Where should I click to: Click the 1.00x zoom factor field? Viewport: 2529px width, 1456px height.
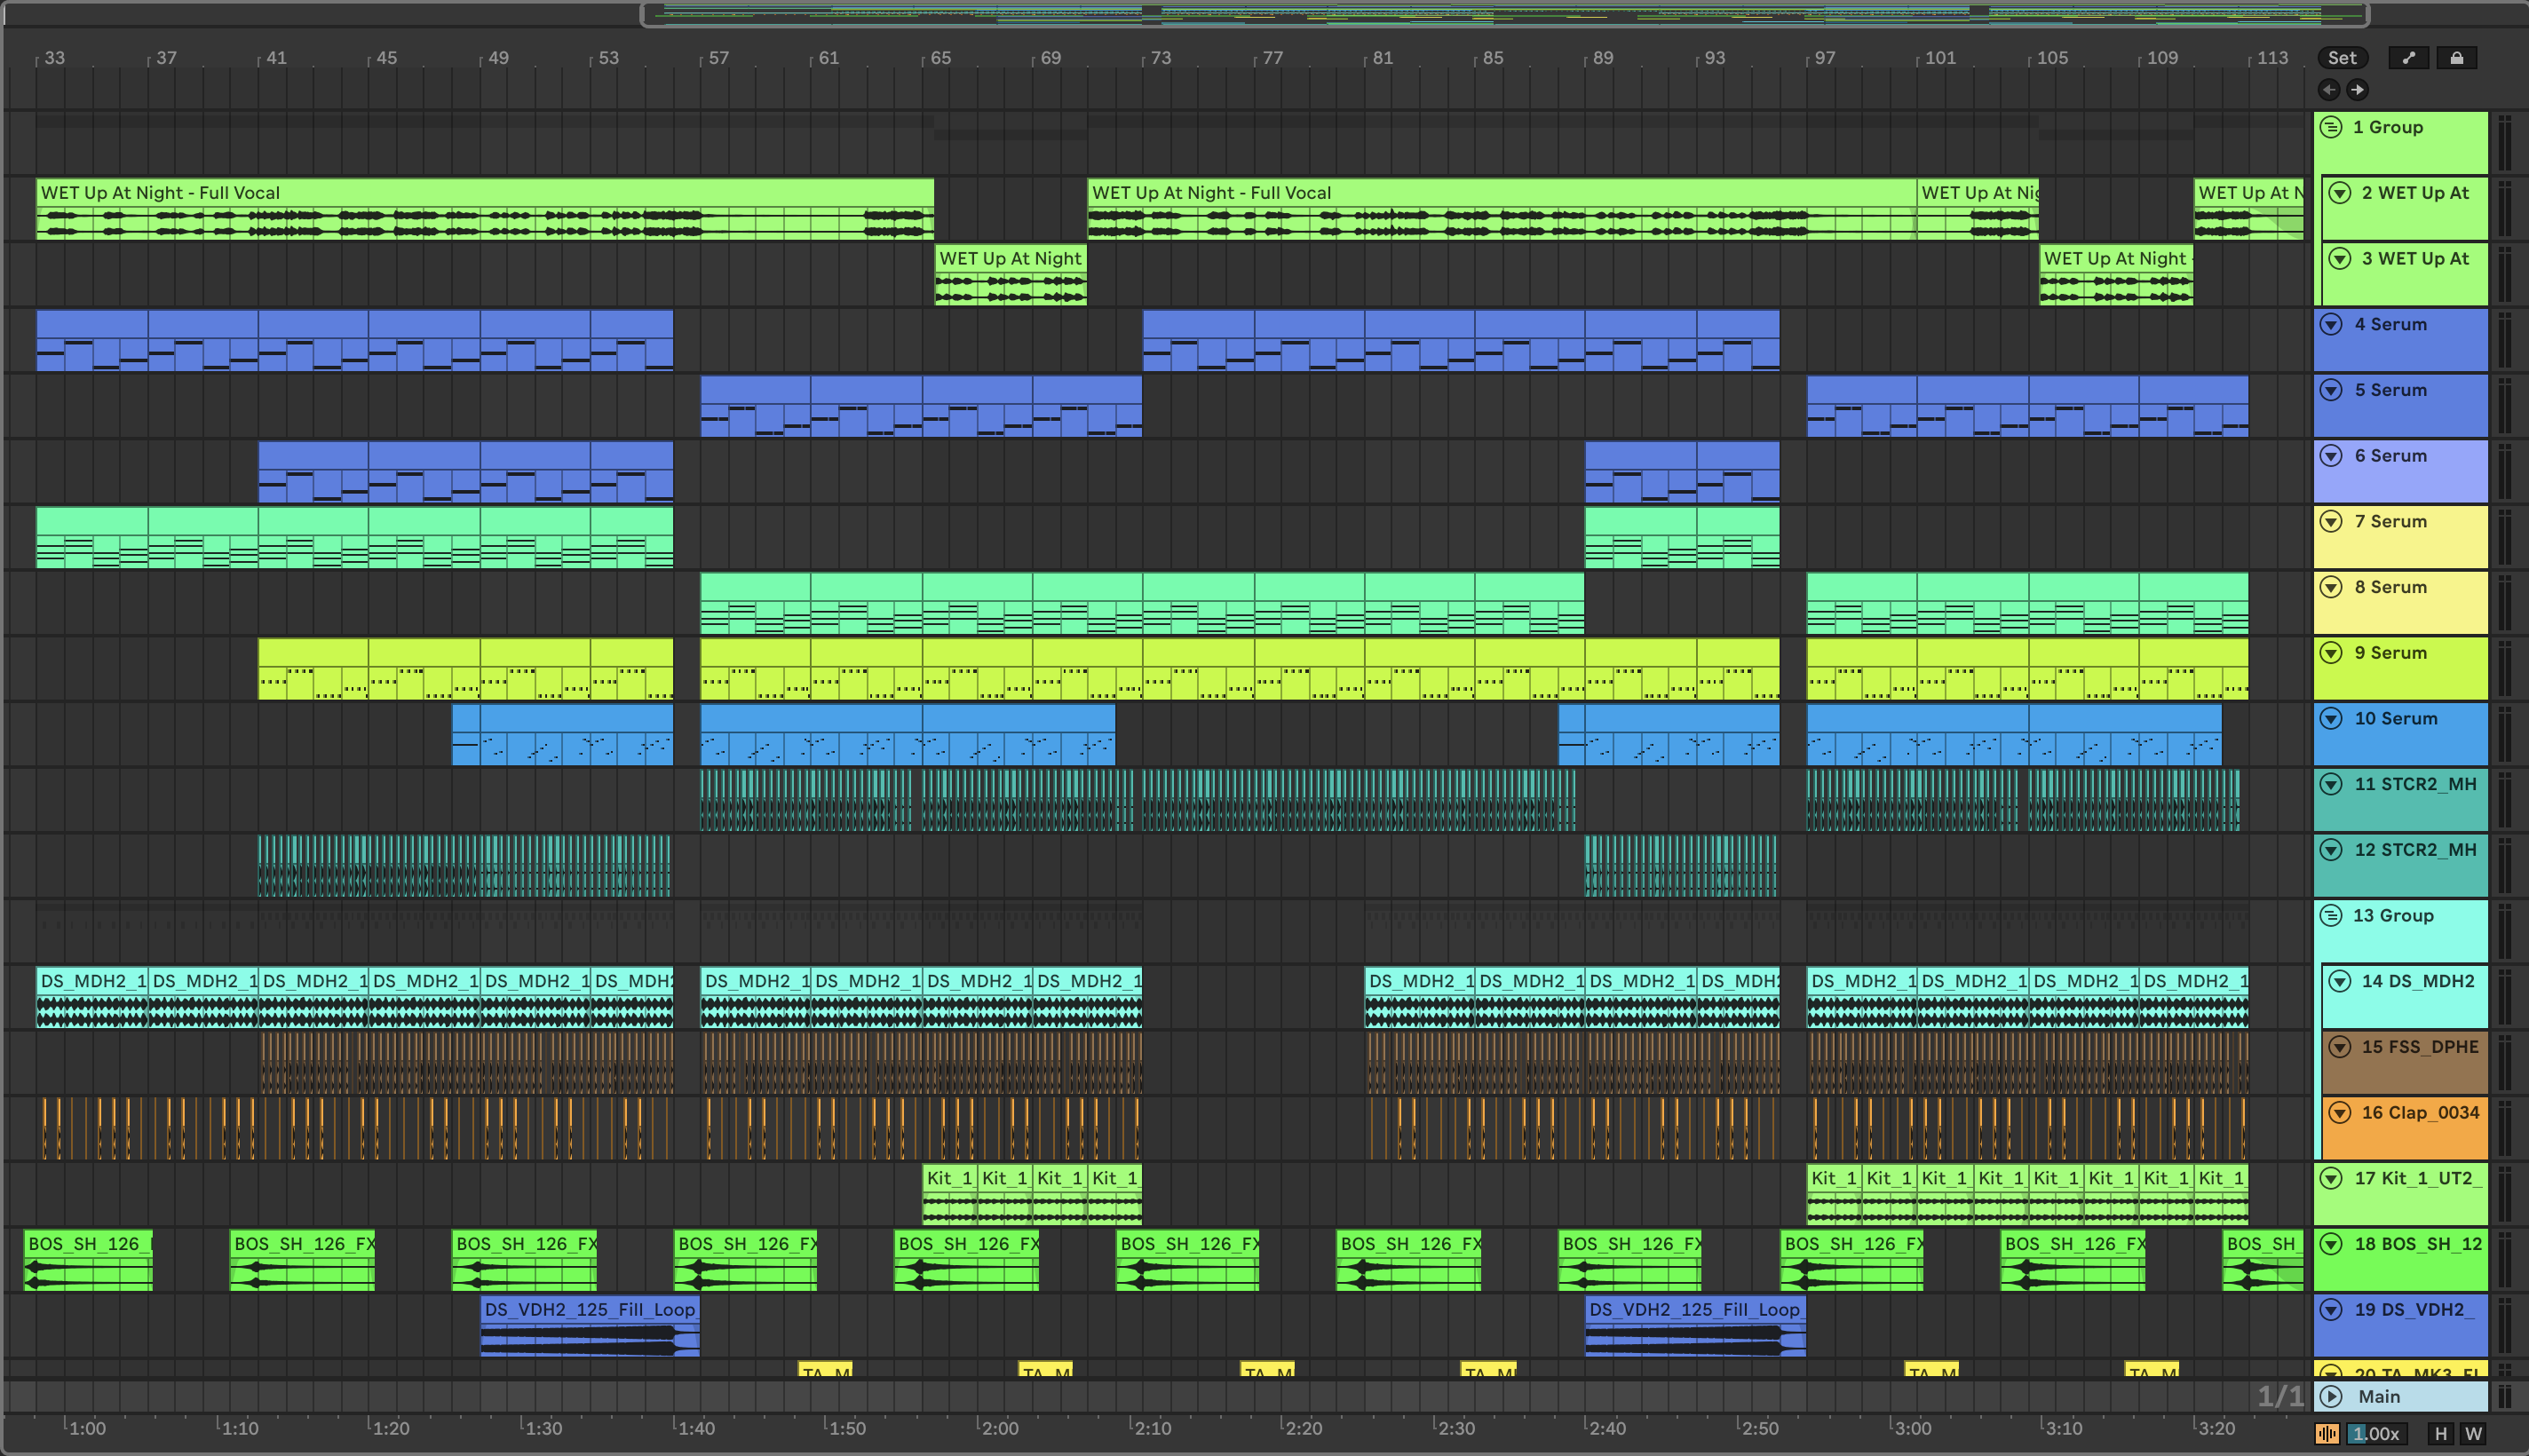click(x=2376, y=1433)
